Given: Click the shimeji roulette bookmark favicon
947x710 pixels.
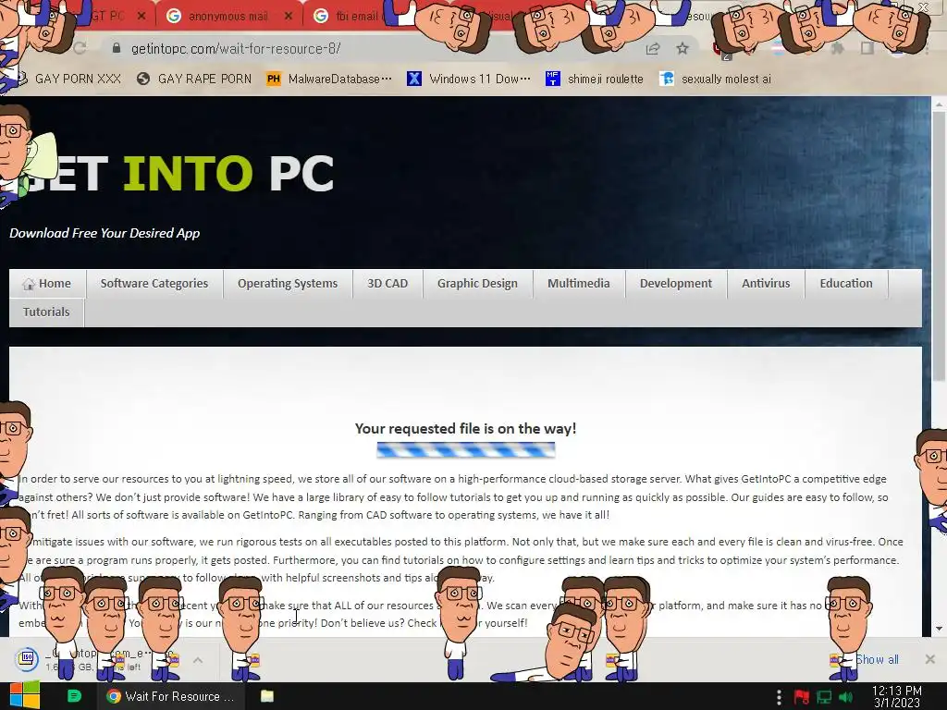Looking at the screenshot, I should [x=553, y=79].
